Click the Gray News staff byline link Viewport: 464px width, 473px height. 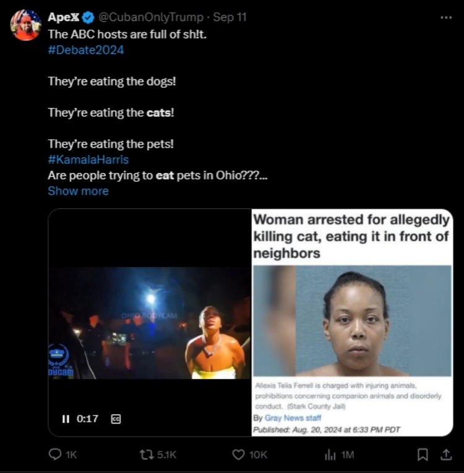click(293, 419)
